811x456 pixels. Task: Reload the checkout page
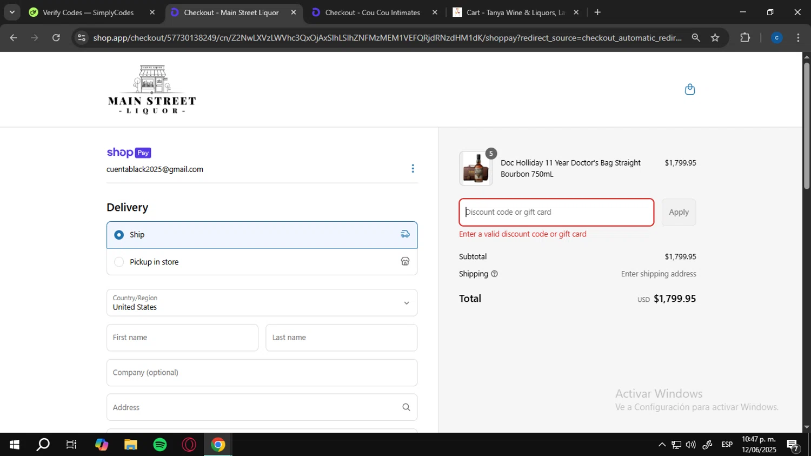[56, 38]
